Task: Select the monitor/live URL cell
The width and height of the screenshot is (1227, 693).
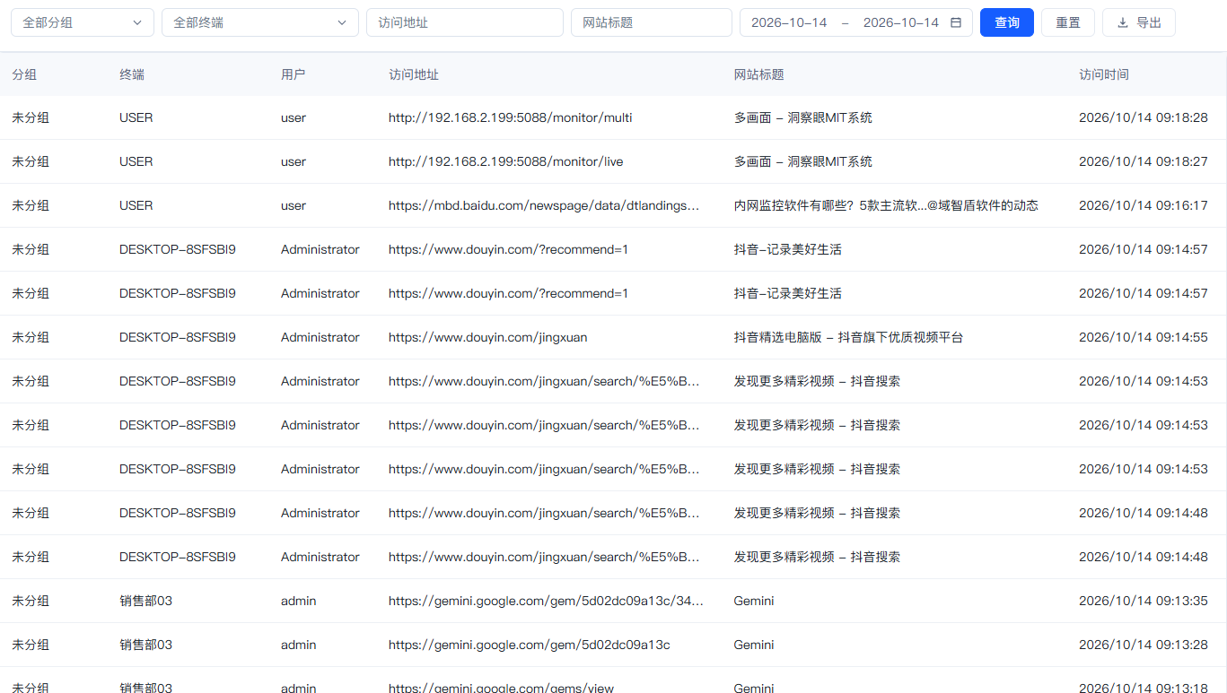Action: [506, 161]
